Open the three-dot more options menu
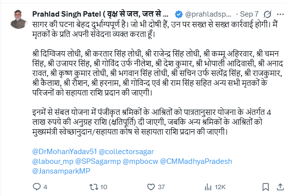The image size is (286, 196). pyautogui.click(x=280, y=14)
